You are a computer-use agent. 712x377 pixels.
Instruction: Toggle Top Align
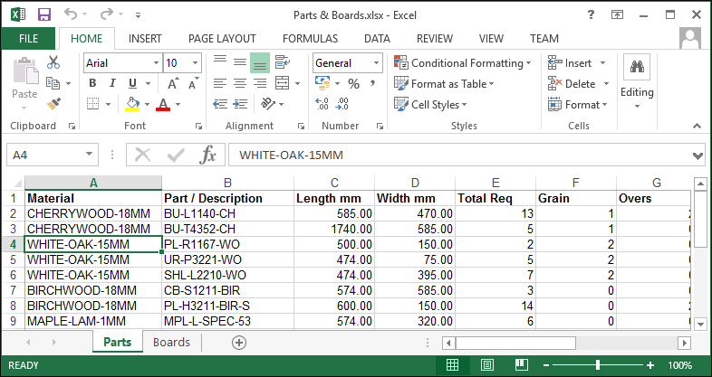click(x=220, y=62)
